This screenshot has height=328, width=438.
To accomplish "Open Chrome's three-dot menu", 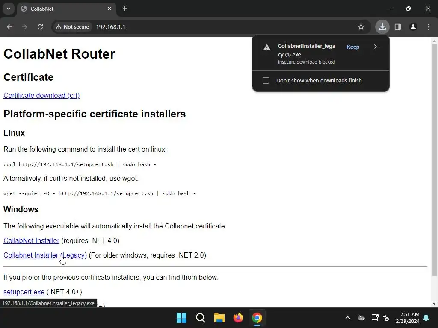I will coord(429,27).
